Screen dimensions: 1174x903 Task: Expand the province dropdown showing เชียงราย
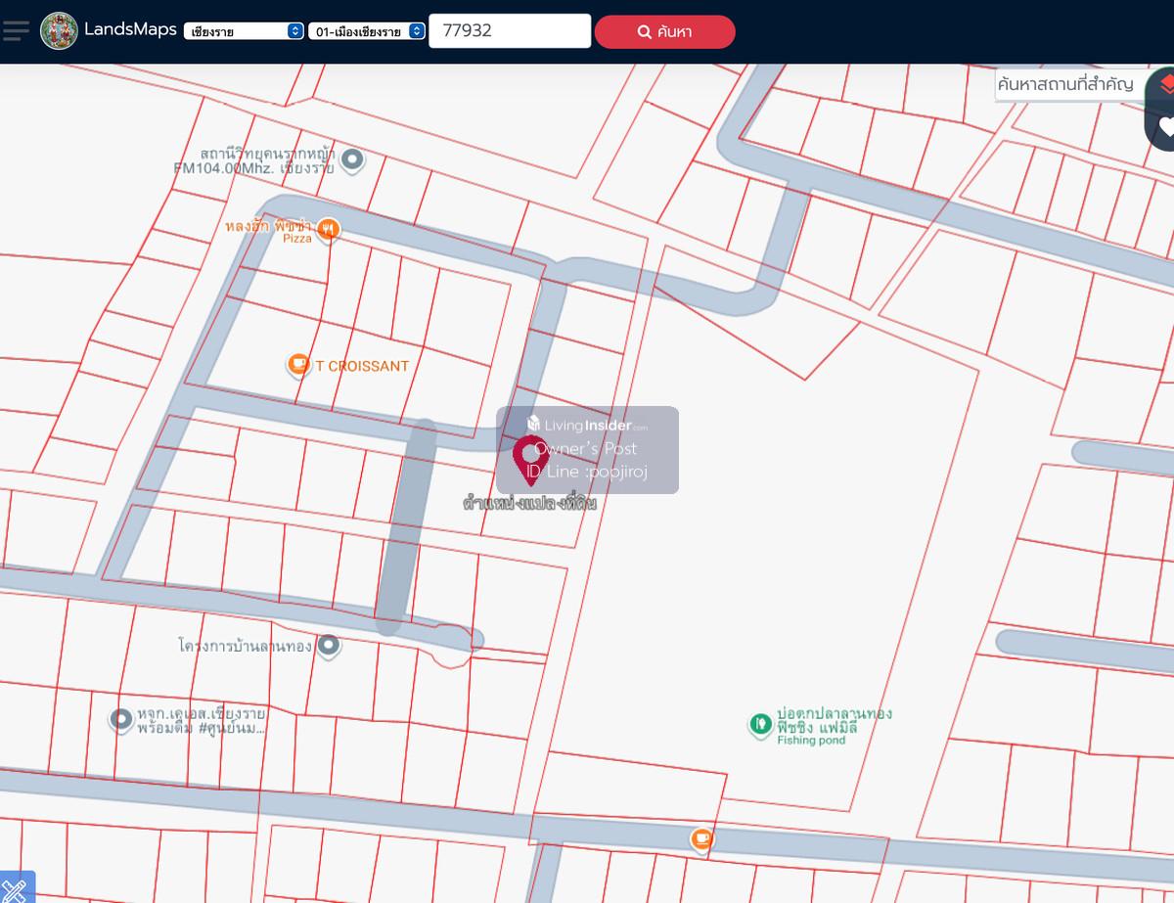244,31
